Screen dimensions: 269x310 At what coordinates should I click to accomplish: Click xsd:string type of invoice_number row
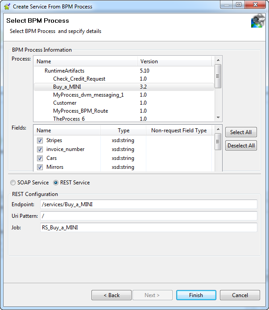(123, 149)
